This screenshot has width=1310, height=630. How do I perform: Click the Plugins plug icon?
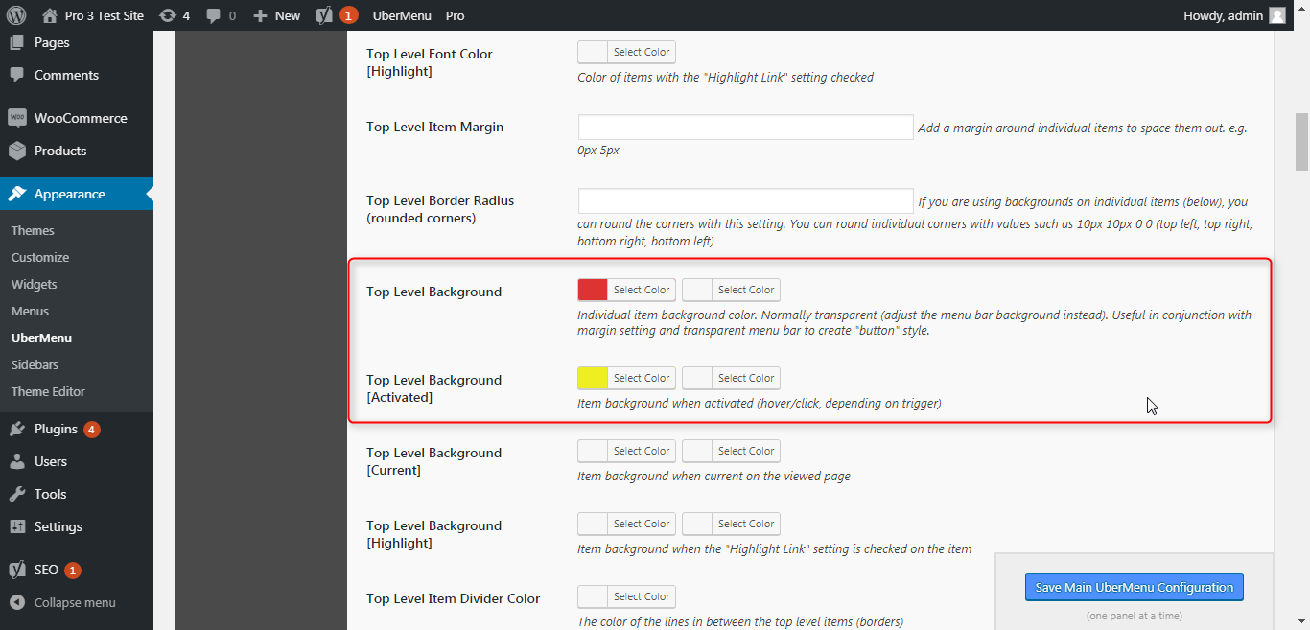(x=17, y=429)
